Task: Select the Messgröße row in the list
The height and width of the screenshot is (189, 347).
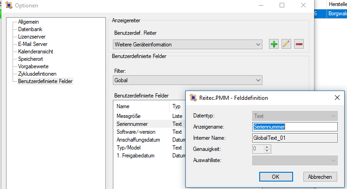Action: coord(129,116)
